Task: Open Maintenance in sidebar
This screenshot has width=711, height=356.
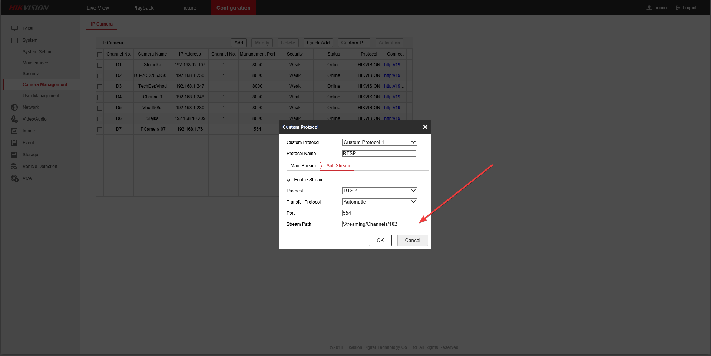Action: pyautogui.click(x=35, y=63)
